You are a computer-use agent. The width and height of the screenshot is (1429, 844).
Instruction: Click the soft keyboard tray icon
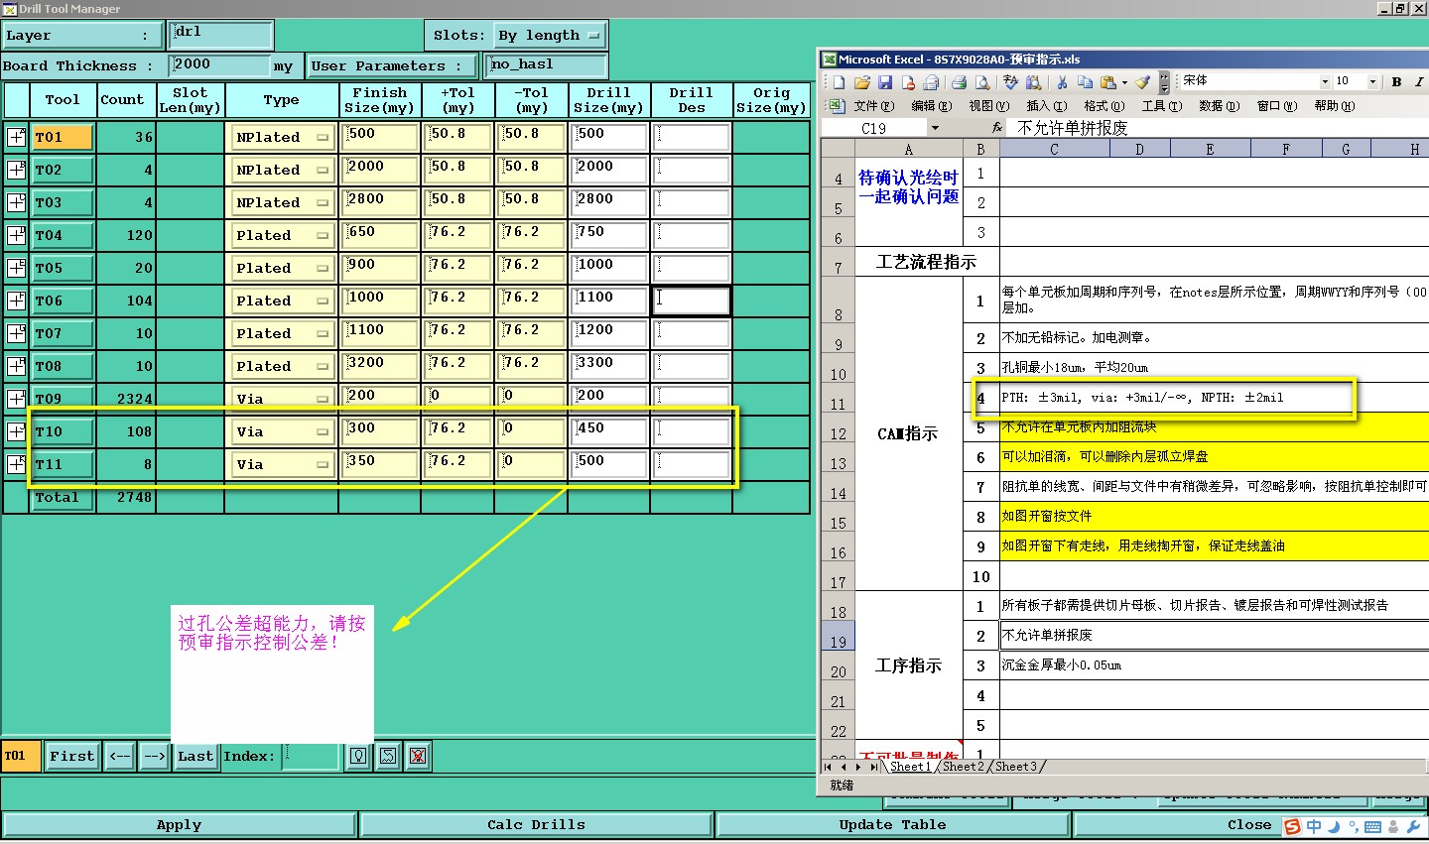point(1372,826)
